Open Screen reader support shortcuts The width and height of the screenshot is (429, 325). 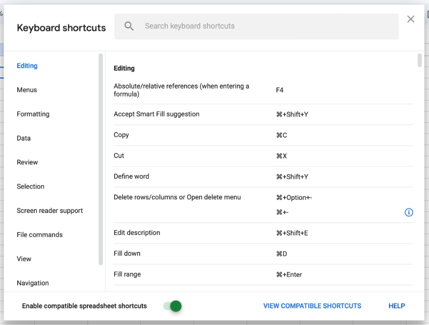(x=49, y=210)
